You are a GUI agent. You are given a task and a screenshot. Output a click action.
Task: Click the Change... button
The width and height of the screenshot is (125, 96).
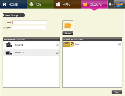click(x=68, y=33)
